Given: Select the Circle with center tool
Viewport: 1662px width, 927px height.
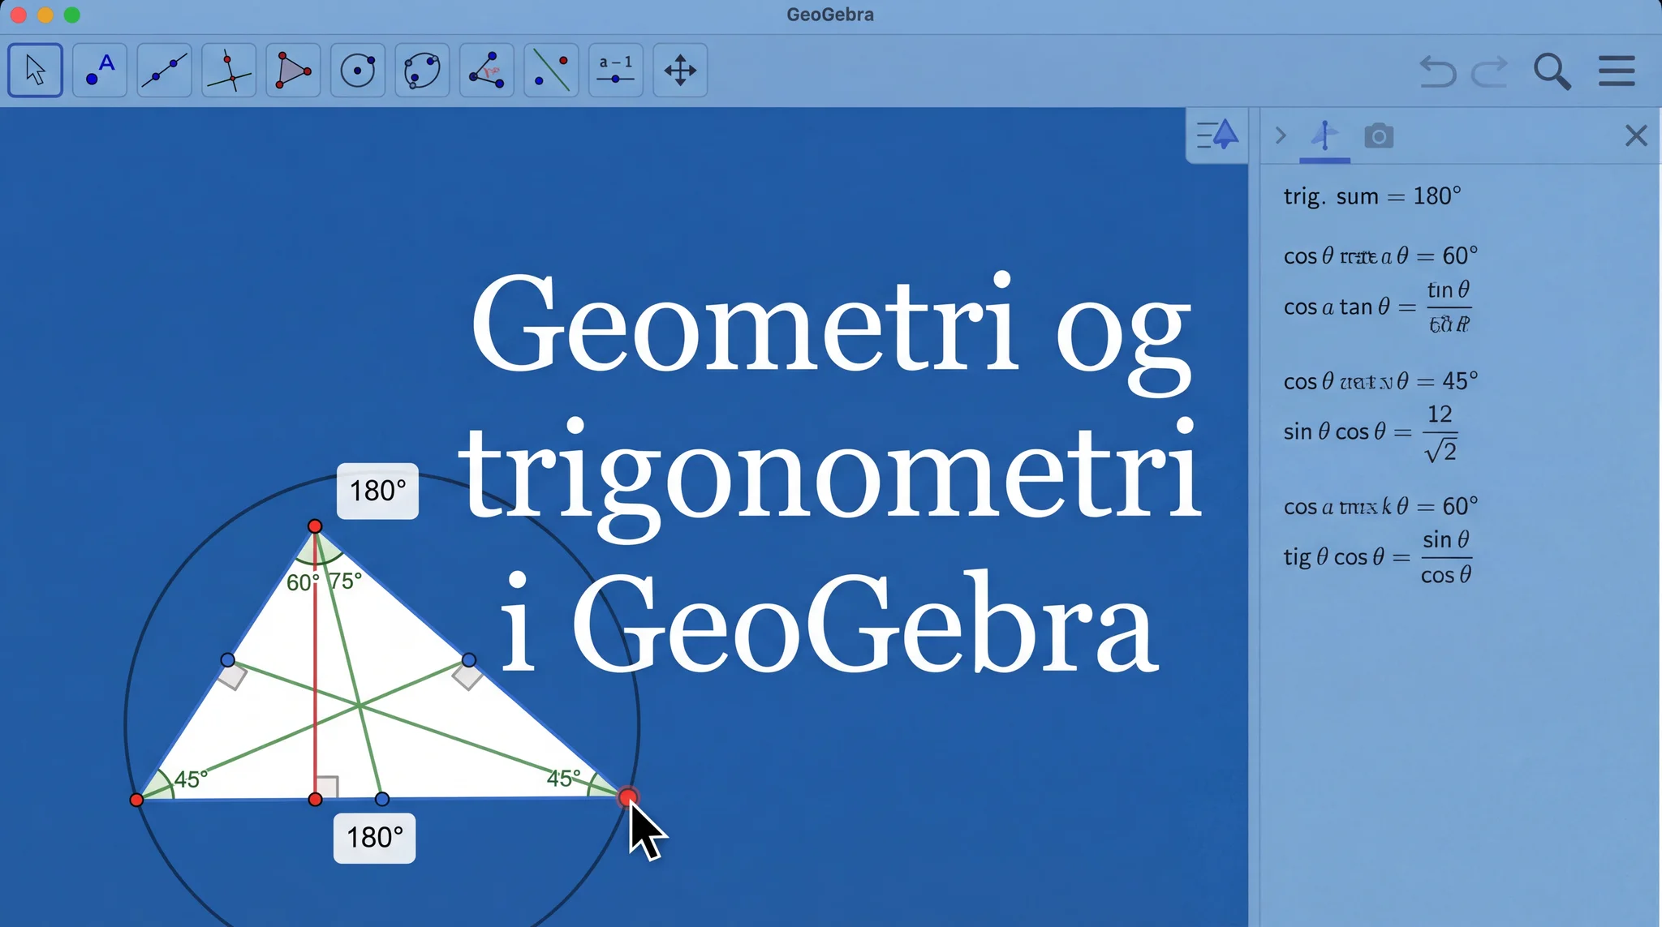Looking at the screenshot, I should click(358, 71).
